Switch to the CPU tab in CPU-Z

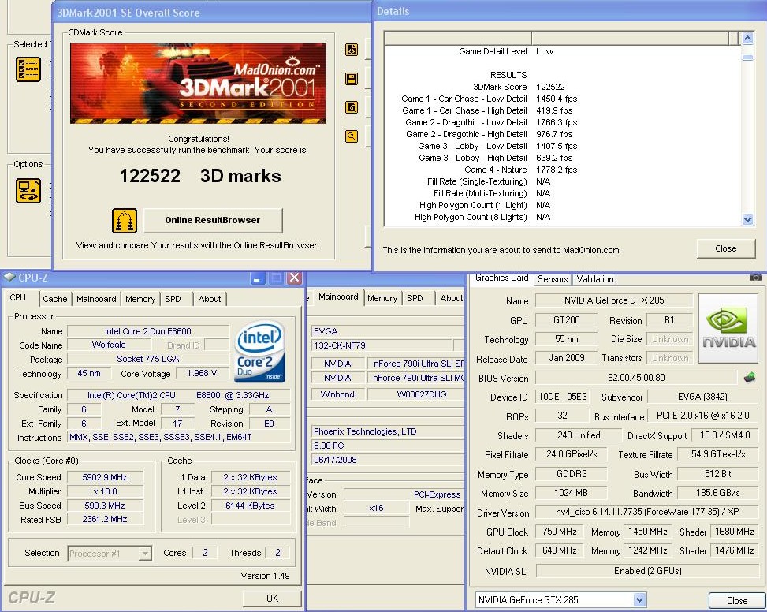18,297
